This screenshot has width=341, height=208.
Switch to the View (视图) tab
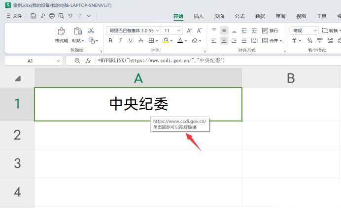coord(301,16)
